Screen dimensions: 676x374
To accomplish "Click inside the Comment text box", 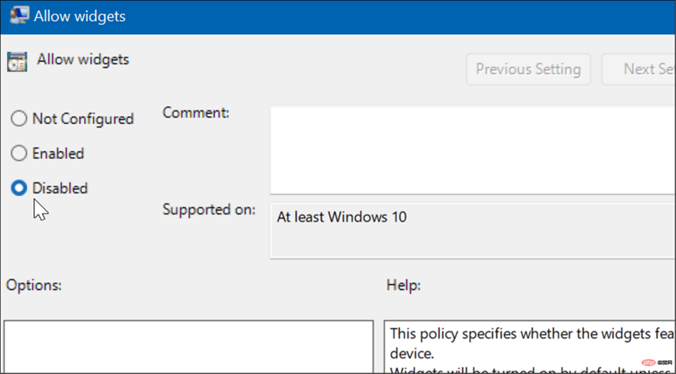I will 473,150.
